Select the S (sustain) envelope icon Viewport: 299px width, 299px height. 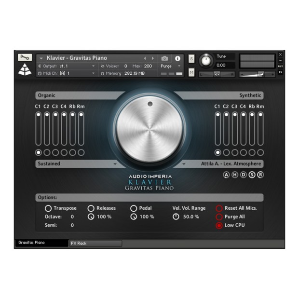point(252,175)
